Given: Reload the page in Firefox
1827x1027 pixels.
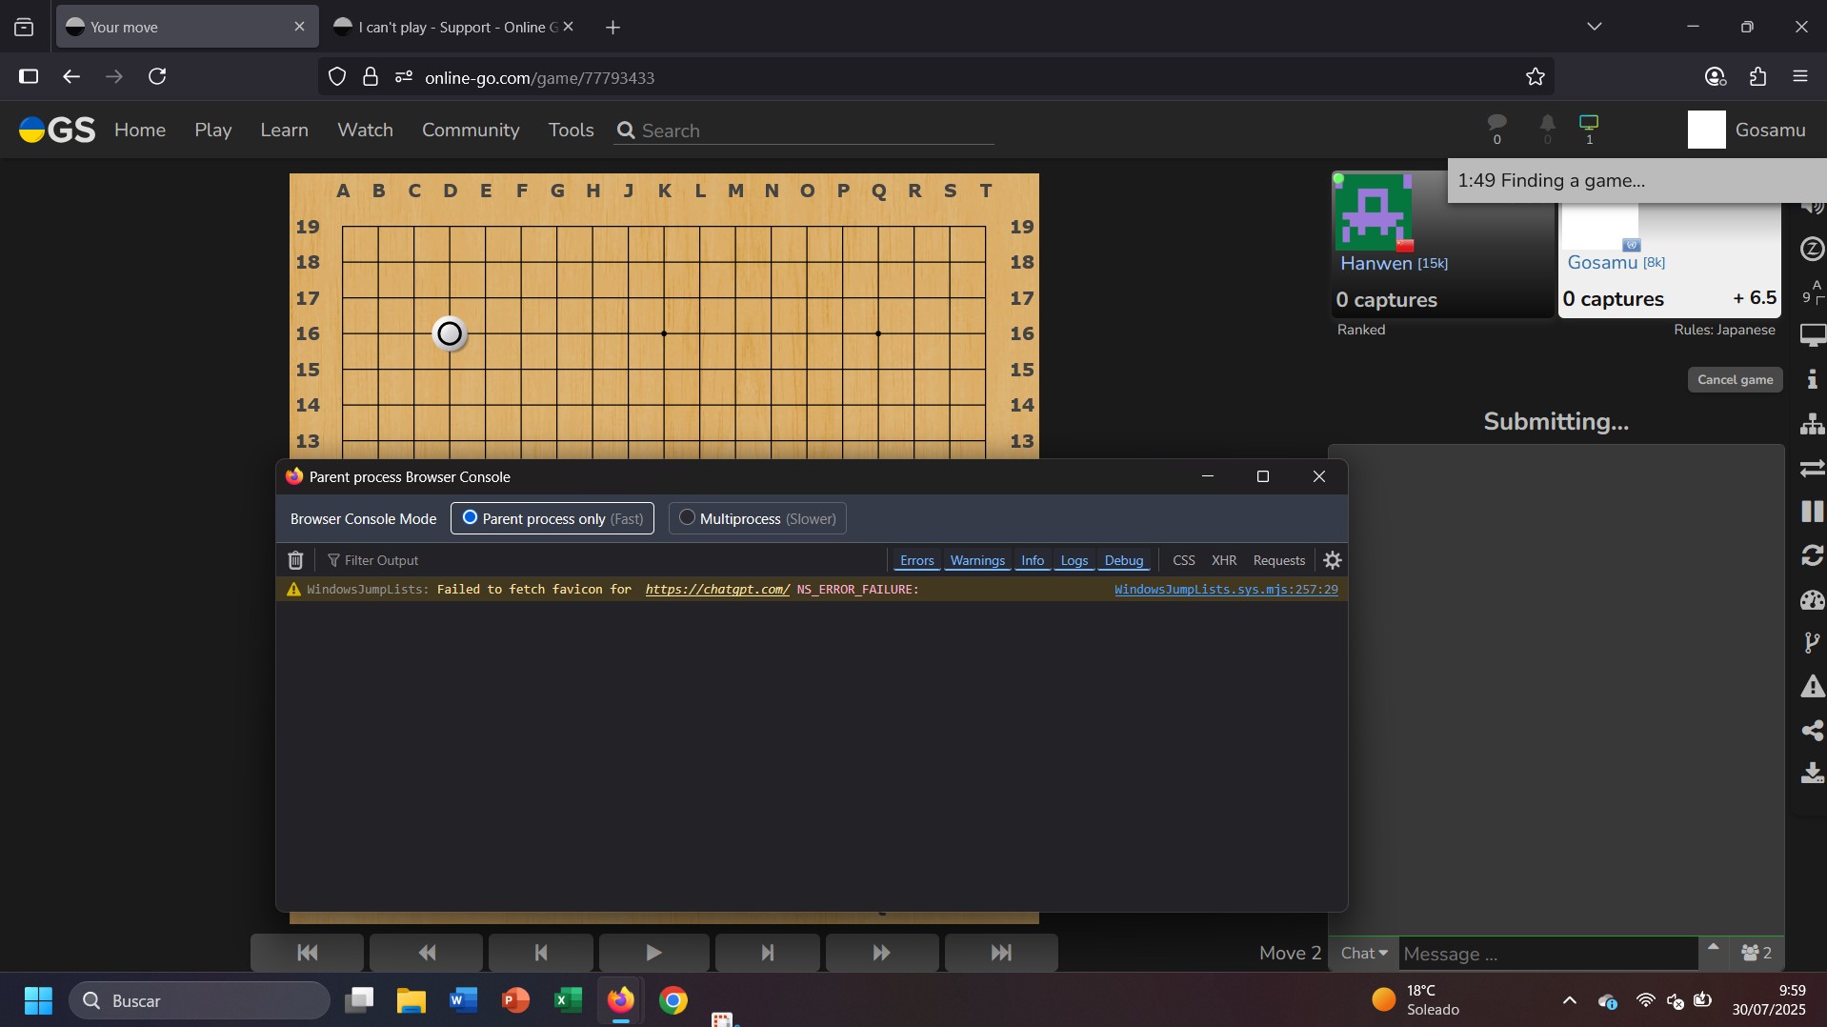Looking at the screenshot, I should [x=158, y=77].
